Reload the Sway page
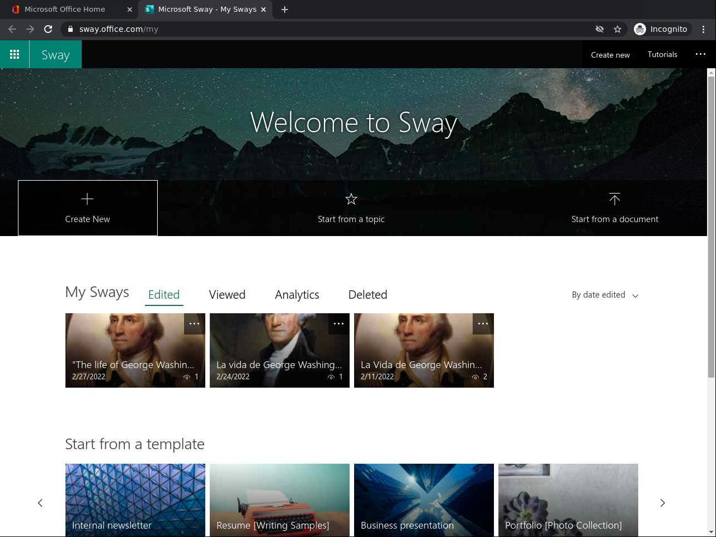Viewport: 716px width, 537px height. tap(48, 29)
